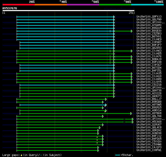Open hit UniRef100_Q1RU67
Screen dimensions: 166x157
149,125
